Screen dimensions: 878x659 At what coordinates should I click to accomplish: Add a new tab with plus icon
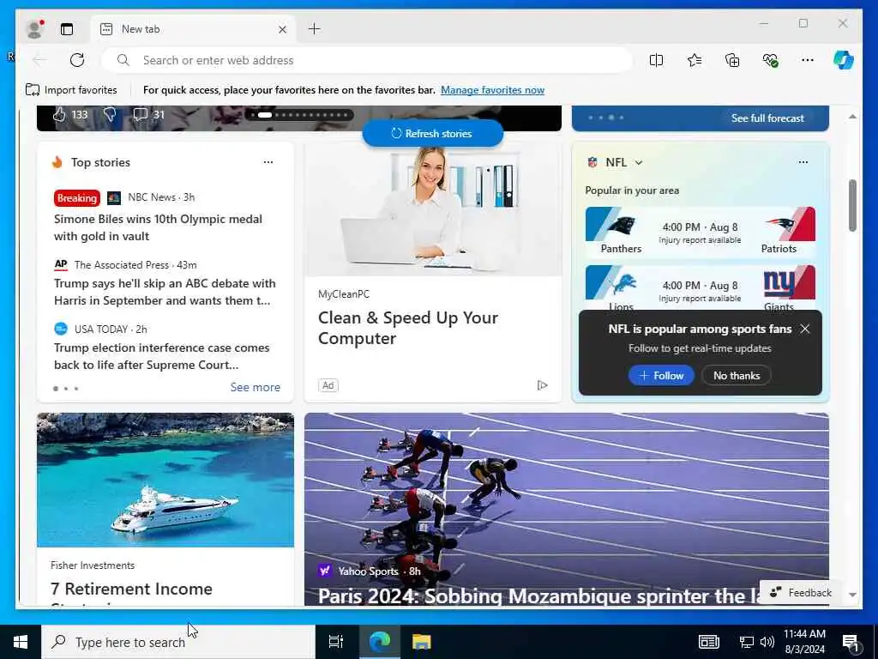point(315,29)
